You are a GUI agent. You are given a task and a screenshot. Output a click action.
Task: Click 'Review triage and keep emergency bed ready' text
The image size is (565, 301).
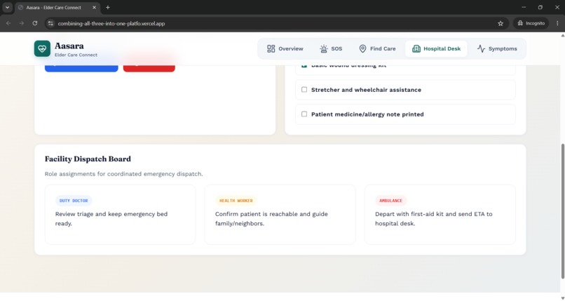pyautogui.click(x=111, y=218)
